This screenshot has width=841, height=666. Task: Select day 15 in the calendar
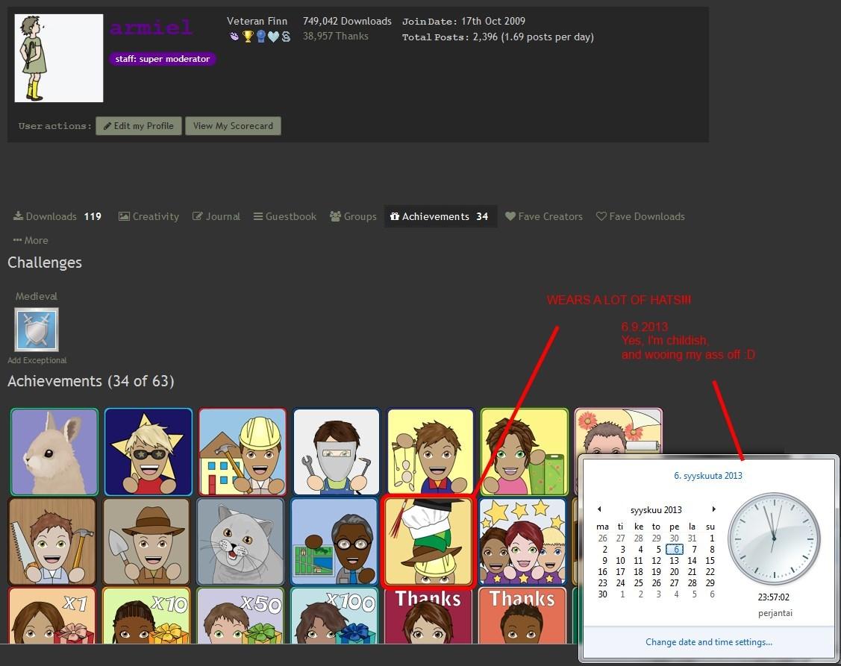[x=710, y=560]
